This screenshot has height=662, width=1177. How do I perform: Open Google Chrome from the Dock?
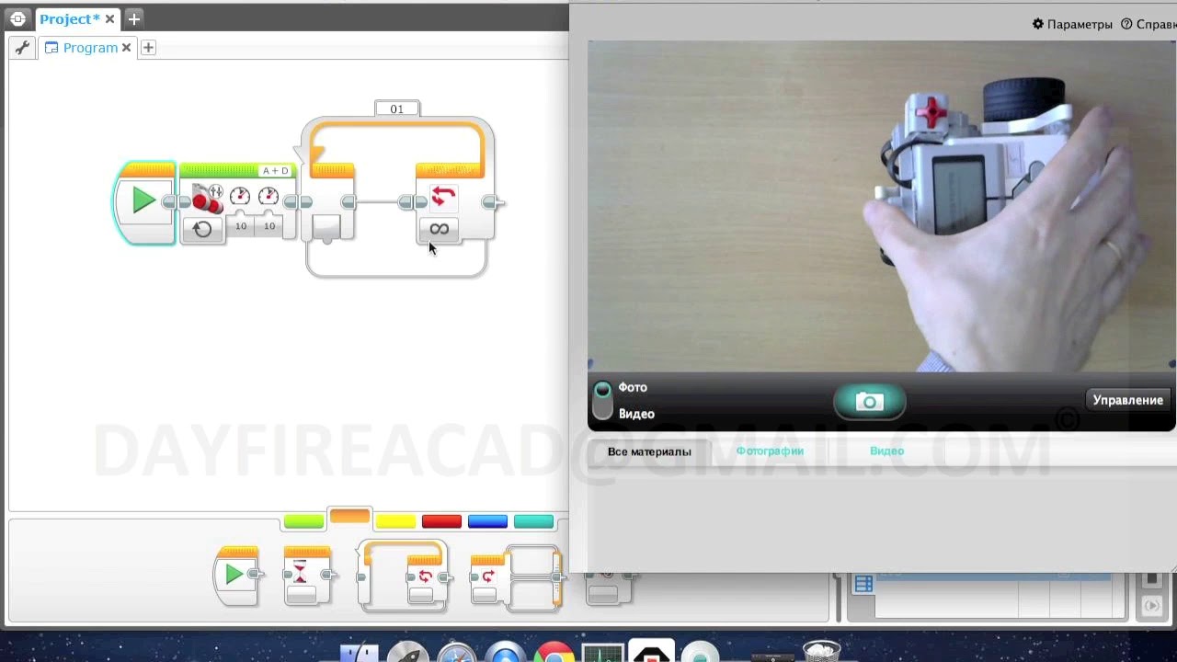tap(554, 653)
